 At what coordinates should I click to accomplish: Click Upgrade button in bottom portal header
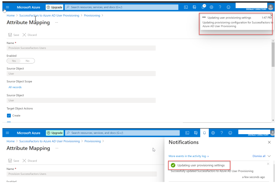[55, 133]
